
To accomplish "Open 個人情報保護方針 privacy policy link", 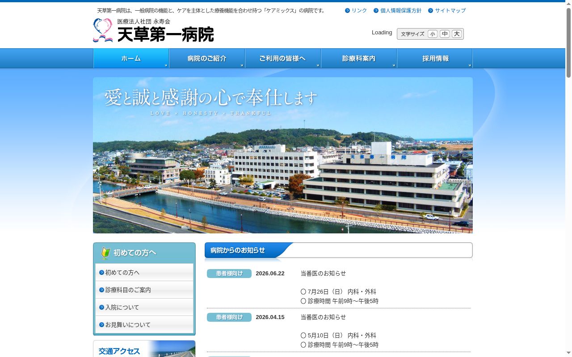I will click(x=401, y=11).
